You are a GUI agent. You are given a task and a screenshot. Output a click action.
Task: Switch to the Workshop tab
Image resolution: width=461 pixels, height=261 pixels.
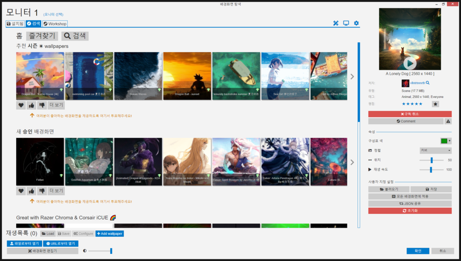(55, 23)
